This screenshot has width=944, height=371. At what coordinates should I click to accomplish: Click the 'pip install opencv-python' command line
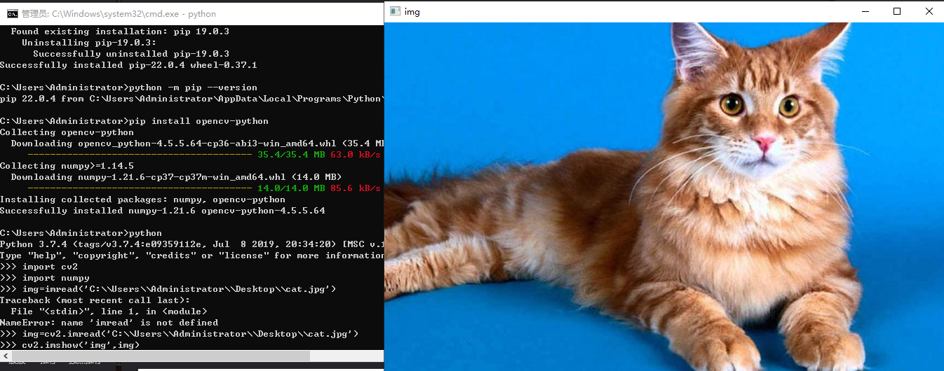point(134,121)
